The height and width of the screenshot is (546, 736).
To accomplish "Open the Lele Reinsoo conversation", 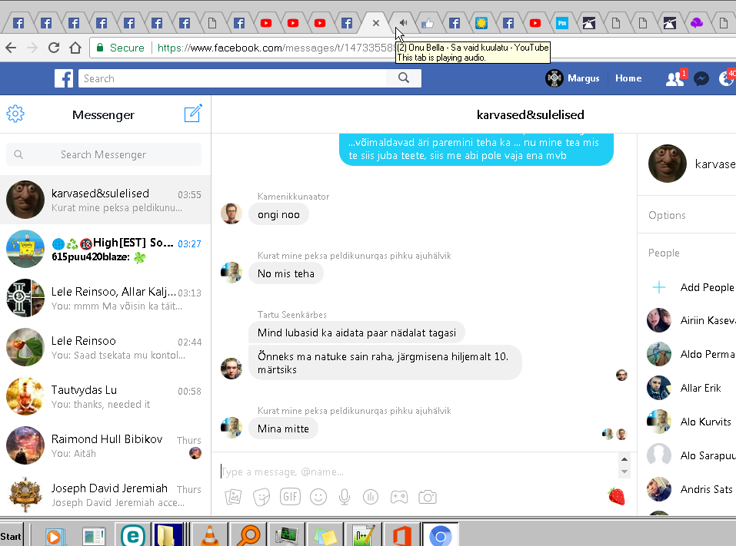I will [x=105, y=347].
